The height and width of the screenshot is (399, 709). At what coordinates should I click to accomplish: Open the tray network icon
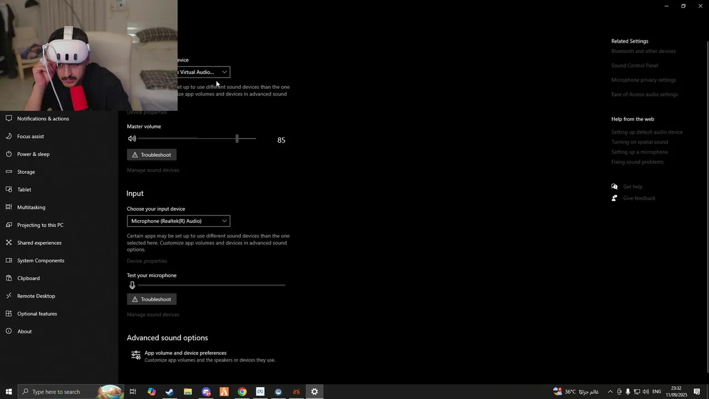click(637, 392)
